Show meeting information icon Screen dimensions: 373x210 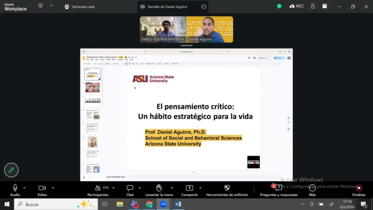tap(40, 5)
